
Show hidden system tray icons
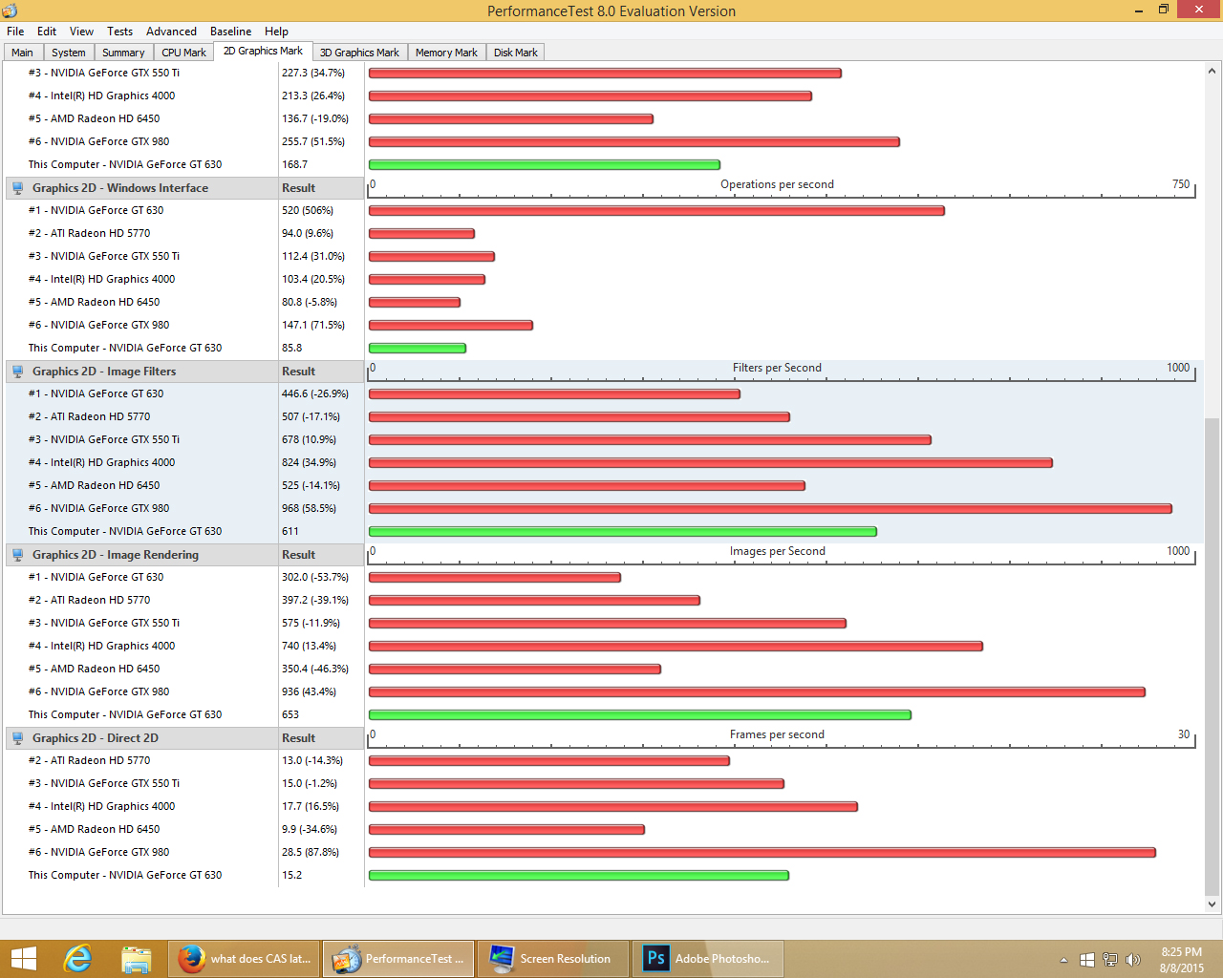pos(1063,960)
